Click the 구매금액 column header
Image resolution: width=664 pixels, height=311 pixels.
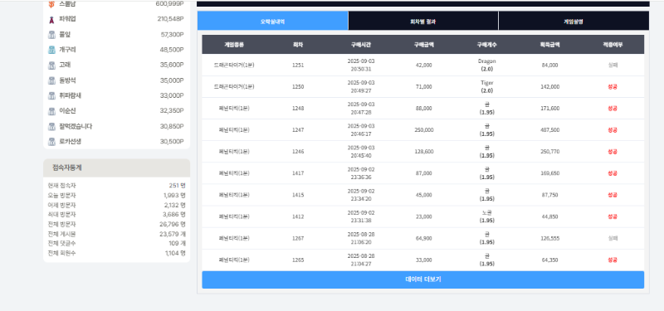[424, 45]
